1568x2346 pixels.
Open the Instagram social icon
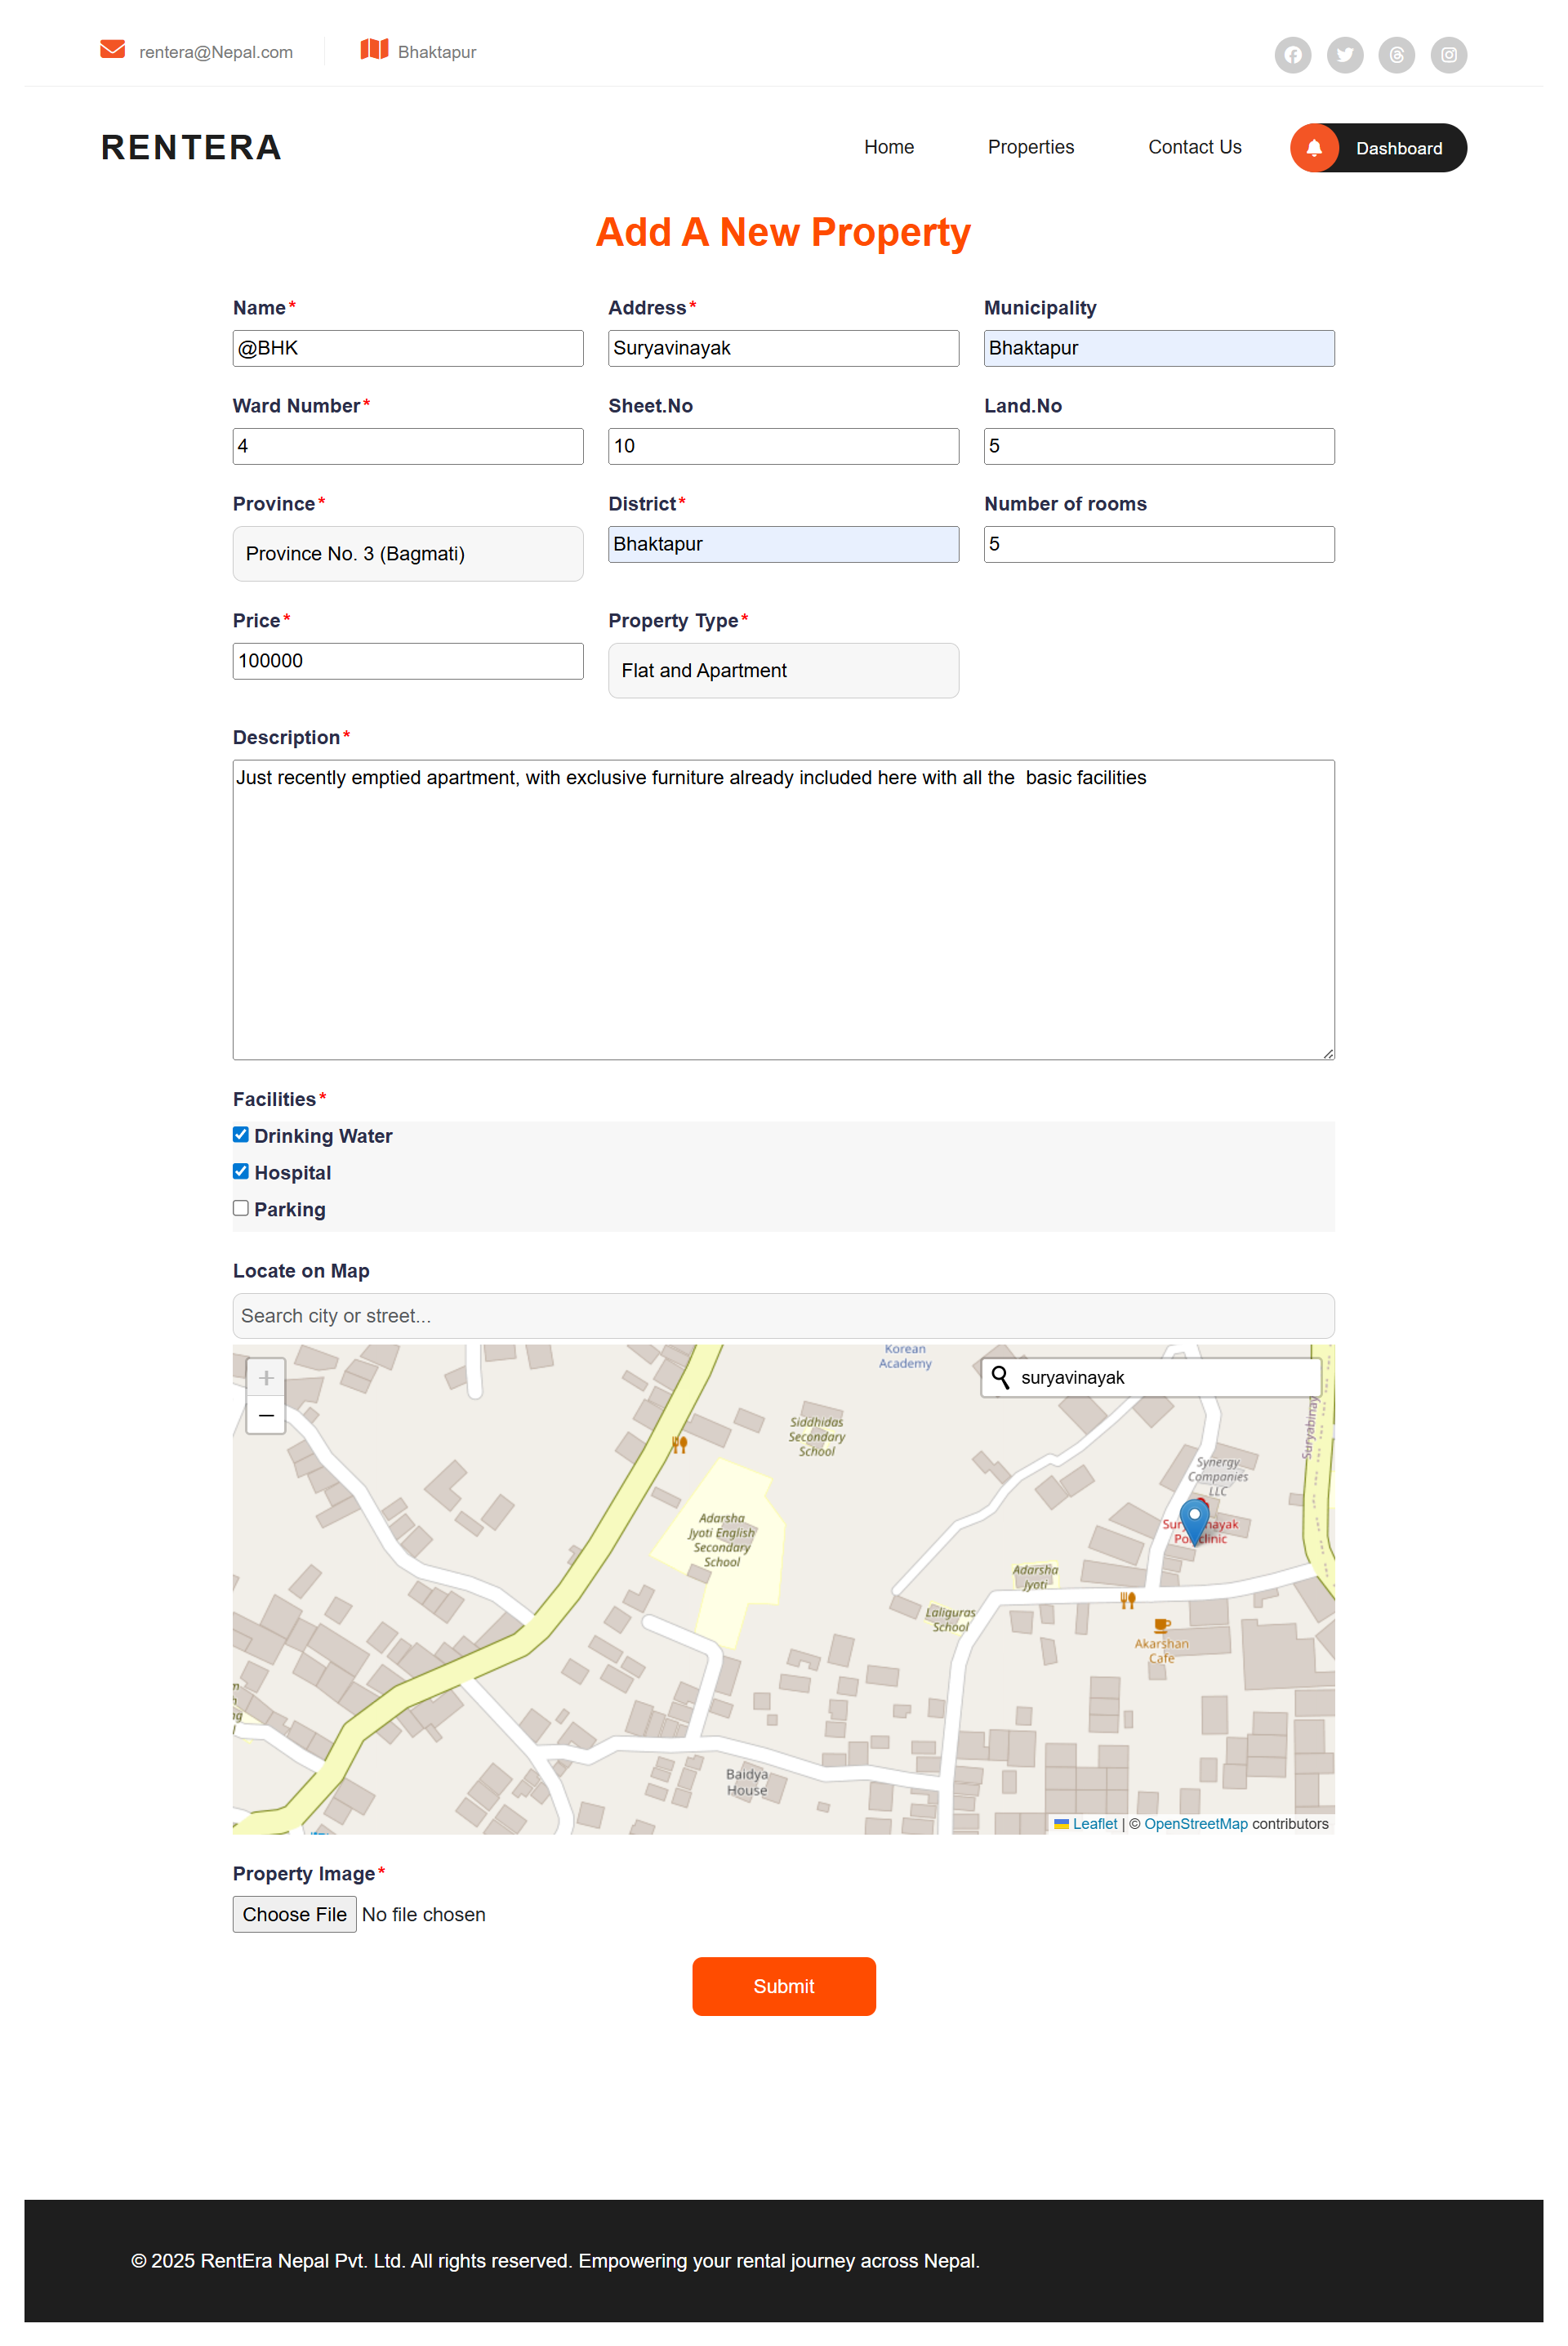1448,55
